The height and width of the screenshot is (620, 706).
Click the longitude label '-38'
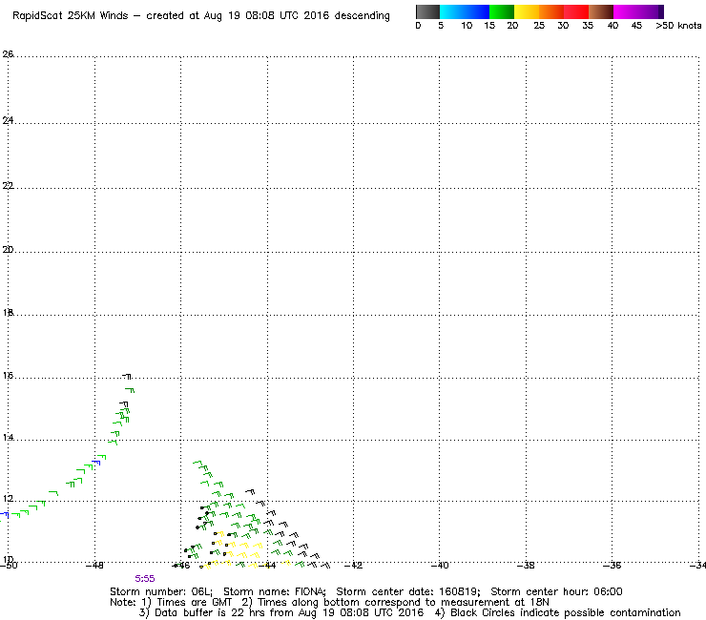526,566
